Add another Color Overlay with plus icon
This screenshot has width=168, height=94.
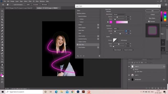pos(98,36)
